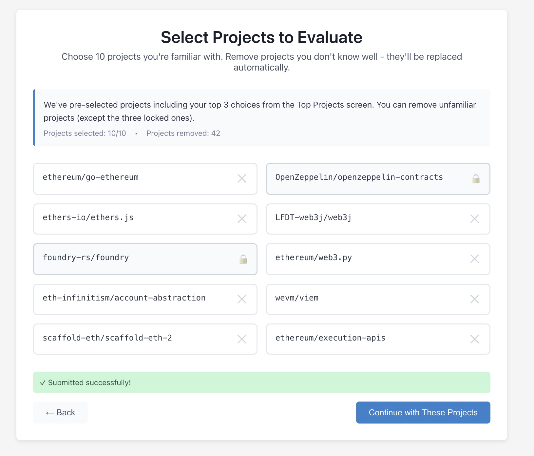Viewport: 534px width, 456px height.
Task: Remove ethers-io/ethers.js using the X icon
Action: click(242, 219)
